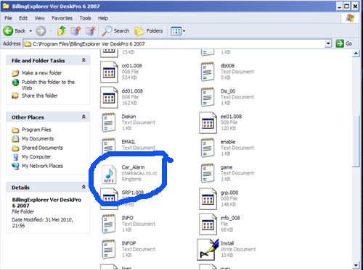Screen dimensions: 363x270
Task: Open the Forward button history dropdown
Action: (51, 31)
